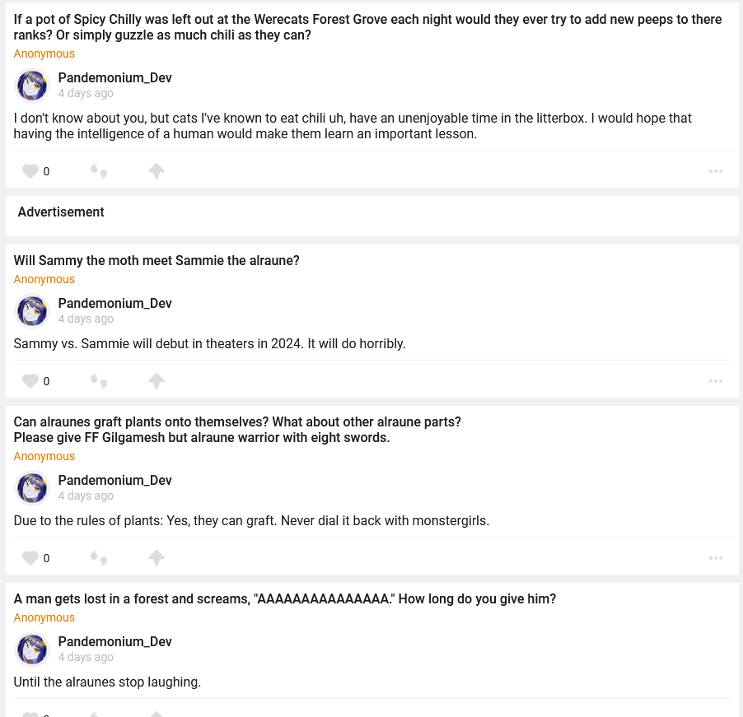Open more options for Sammy vs. Sammie answer
The image size is (743, 717).
(x=715, y=381)
